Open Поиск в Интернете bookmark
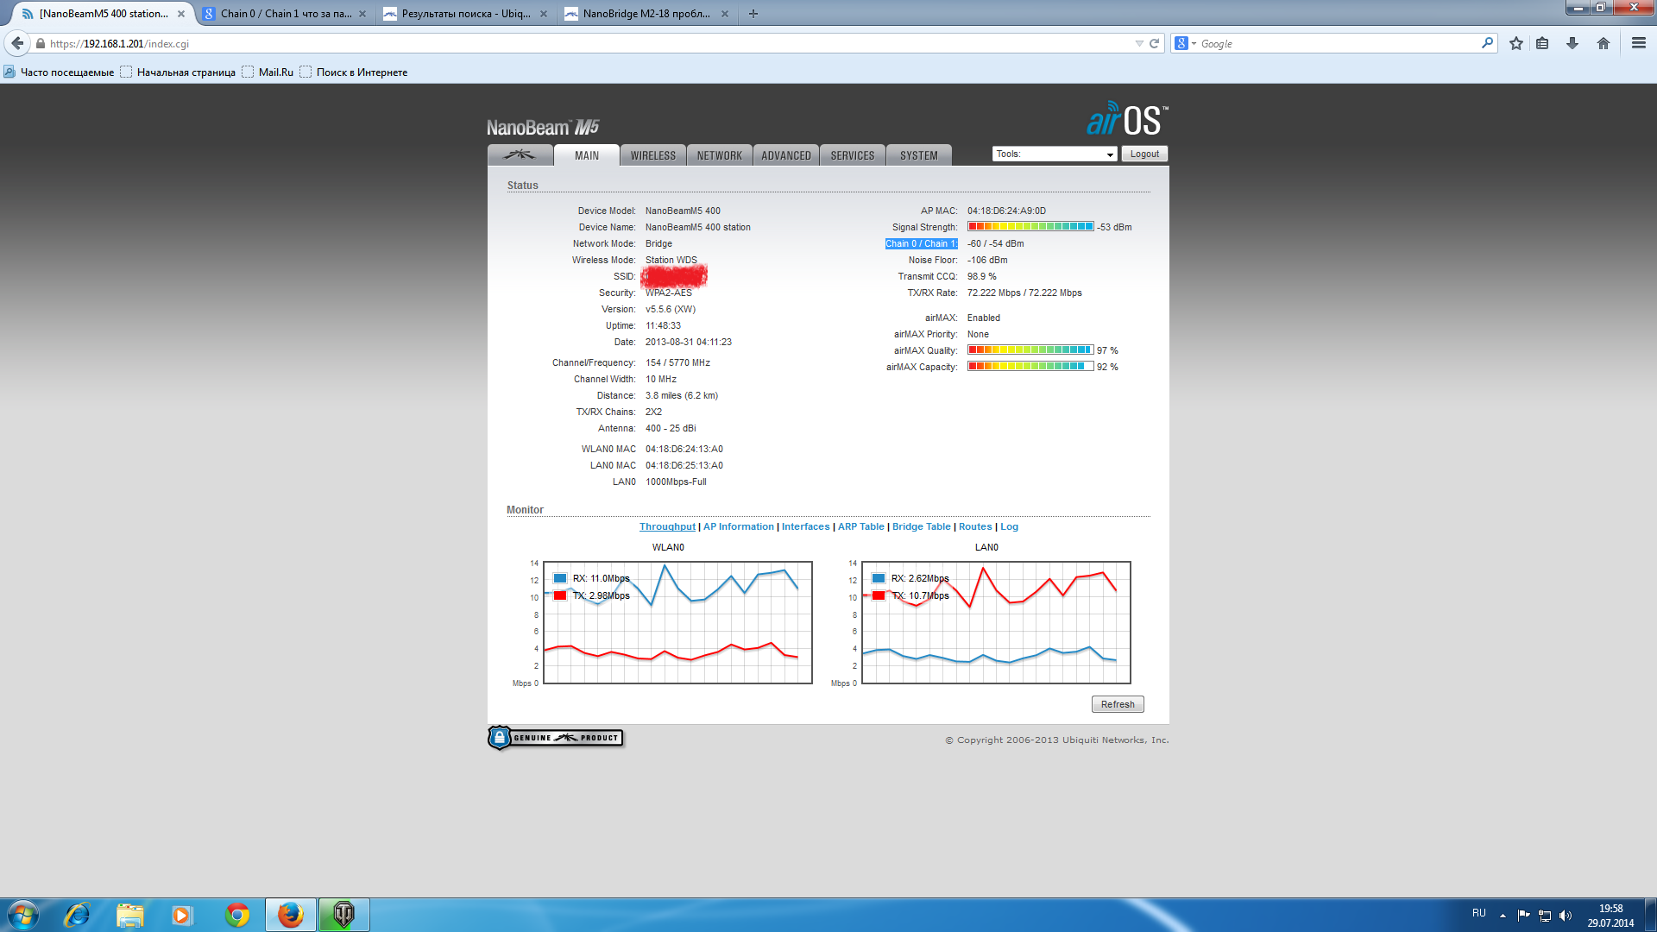1657x932 pixels. coord(354,72)
